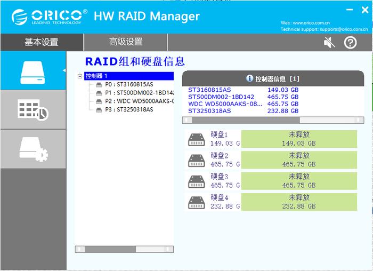Click right arrow of controller info scrollbar
This screenshot has height=271, width=373.
coord(358,120)
